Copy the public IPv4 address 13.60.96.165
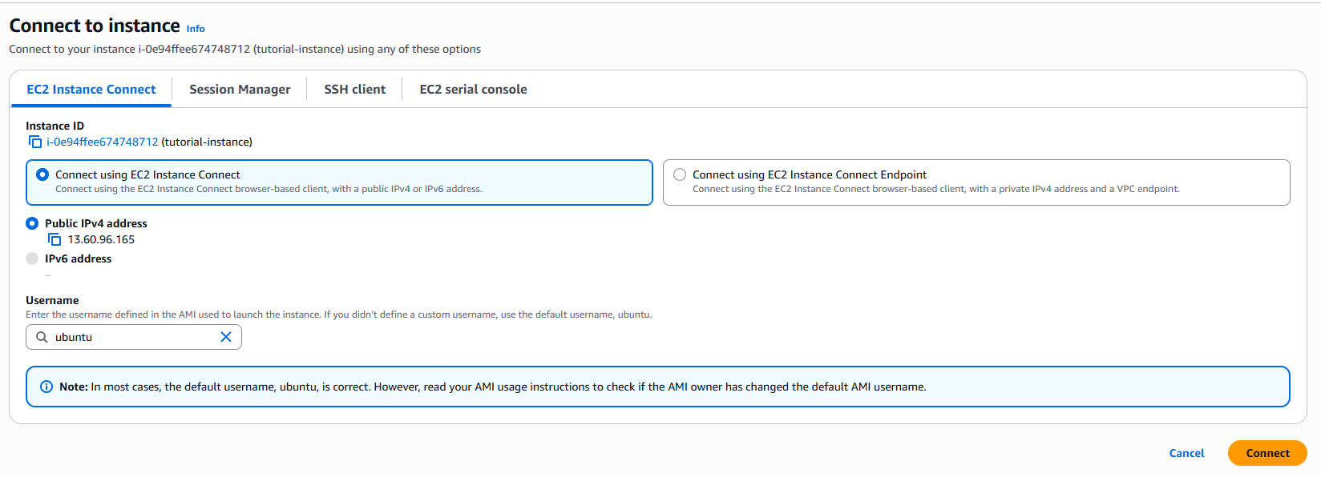The image size is (1321, 477). coord(55,239)
